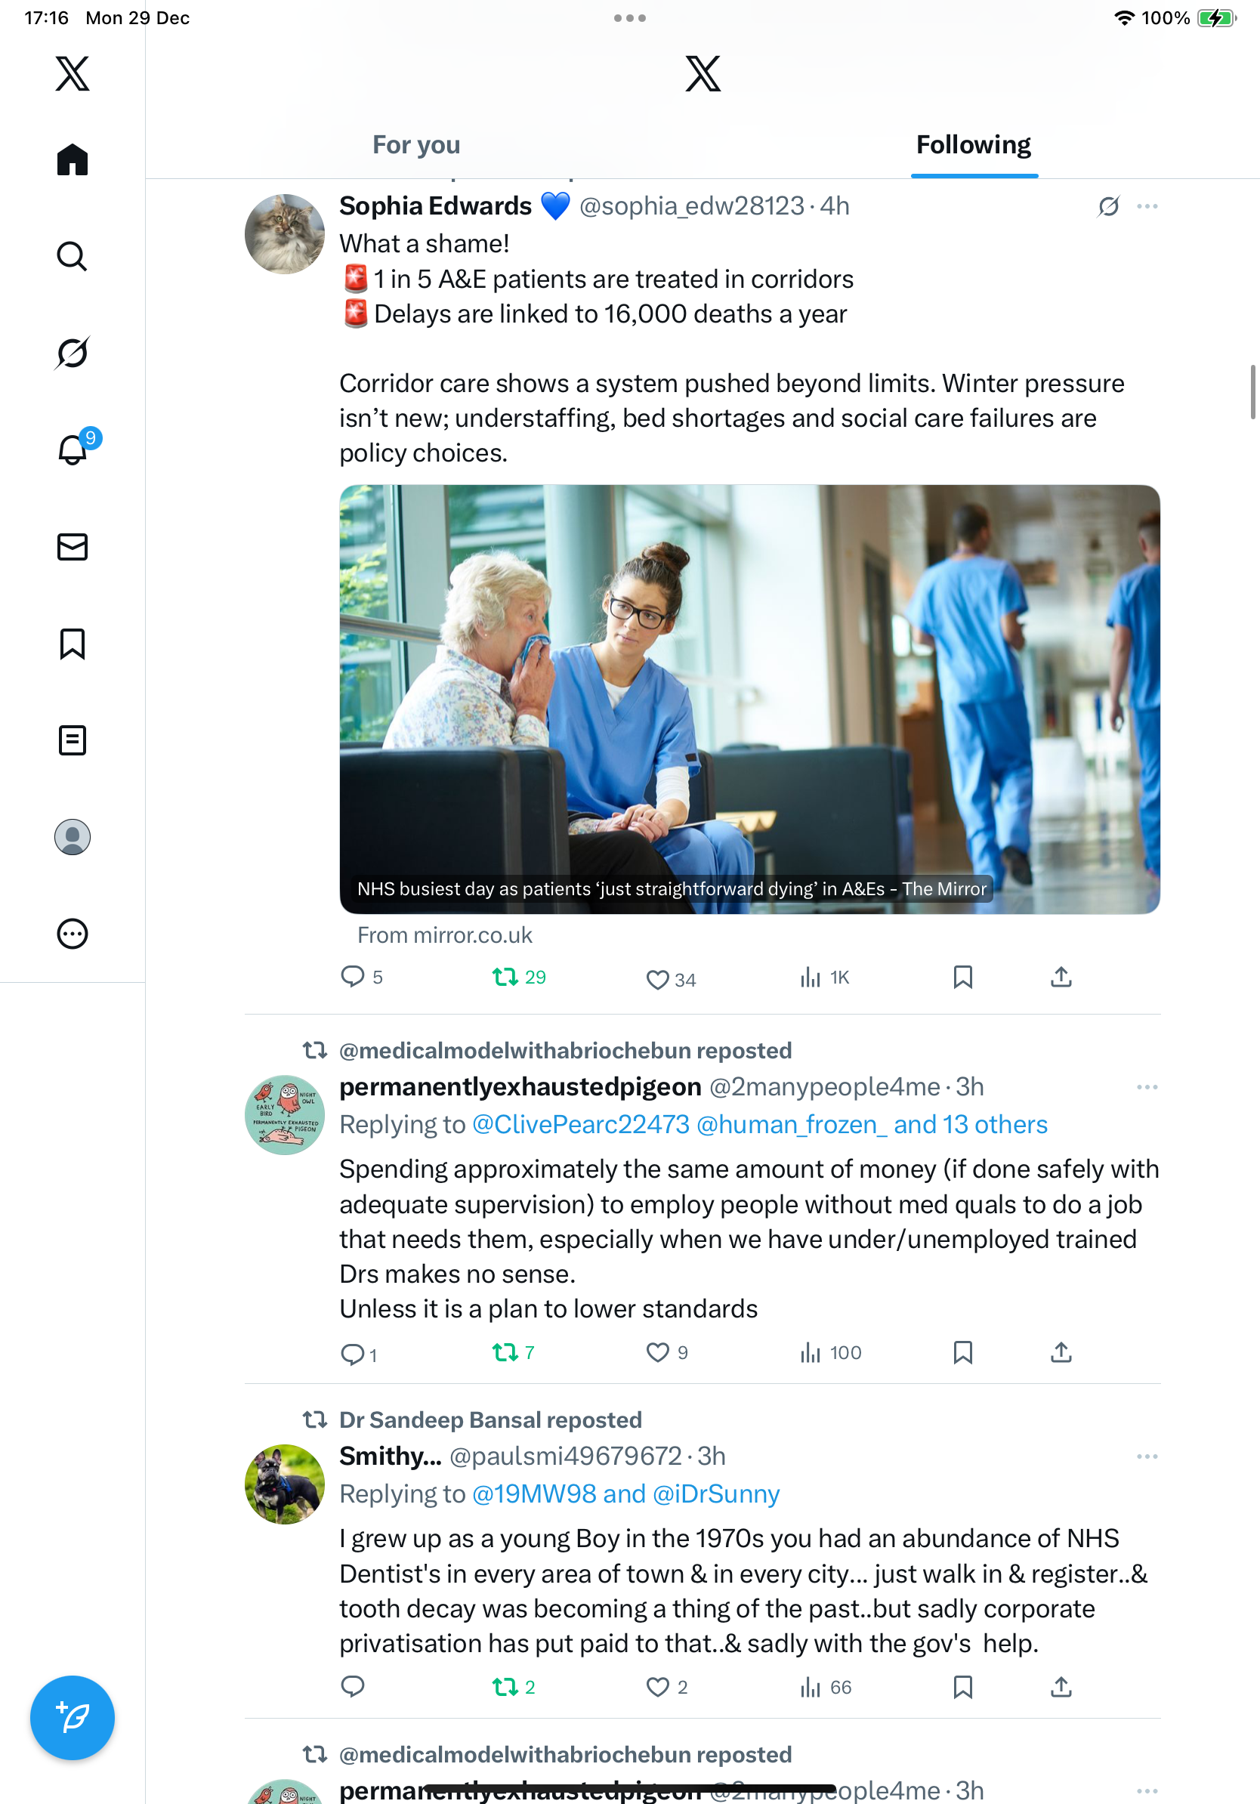Viewport: 1260px width, 1804px height.
Task: Open Lists icon in sidebar
Action: click(x=73, y=740)
